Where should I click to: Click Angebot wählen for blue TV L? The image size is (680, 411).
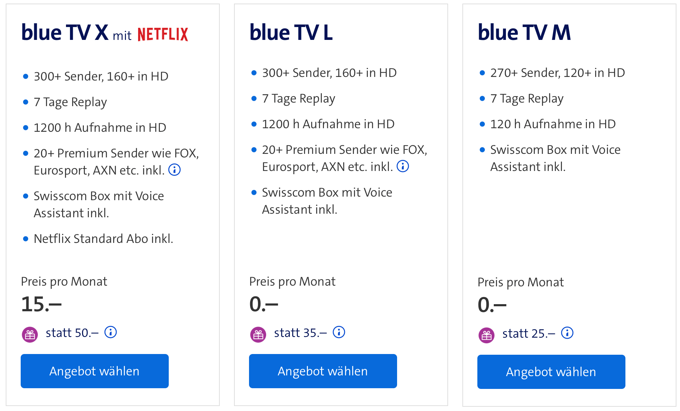click(x=323, y=371)
